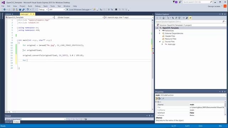Click Solution Explorer View Code icon
Image resolution: width=228 pixels, height=128 pixels.
point(184,18)
